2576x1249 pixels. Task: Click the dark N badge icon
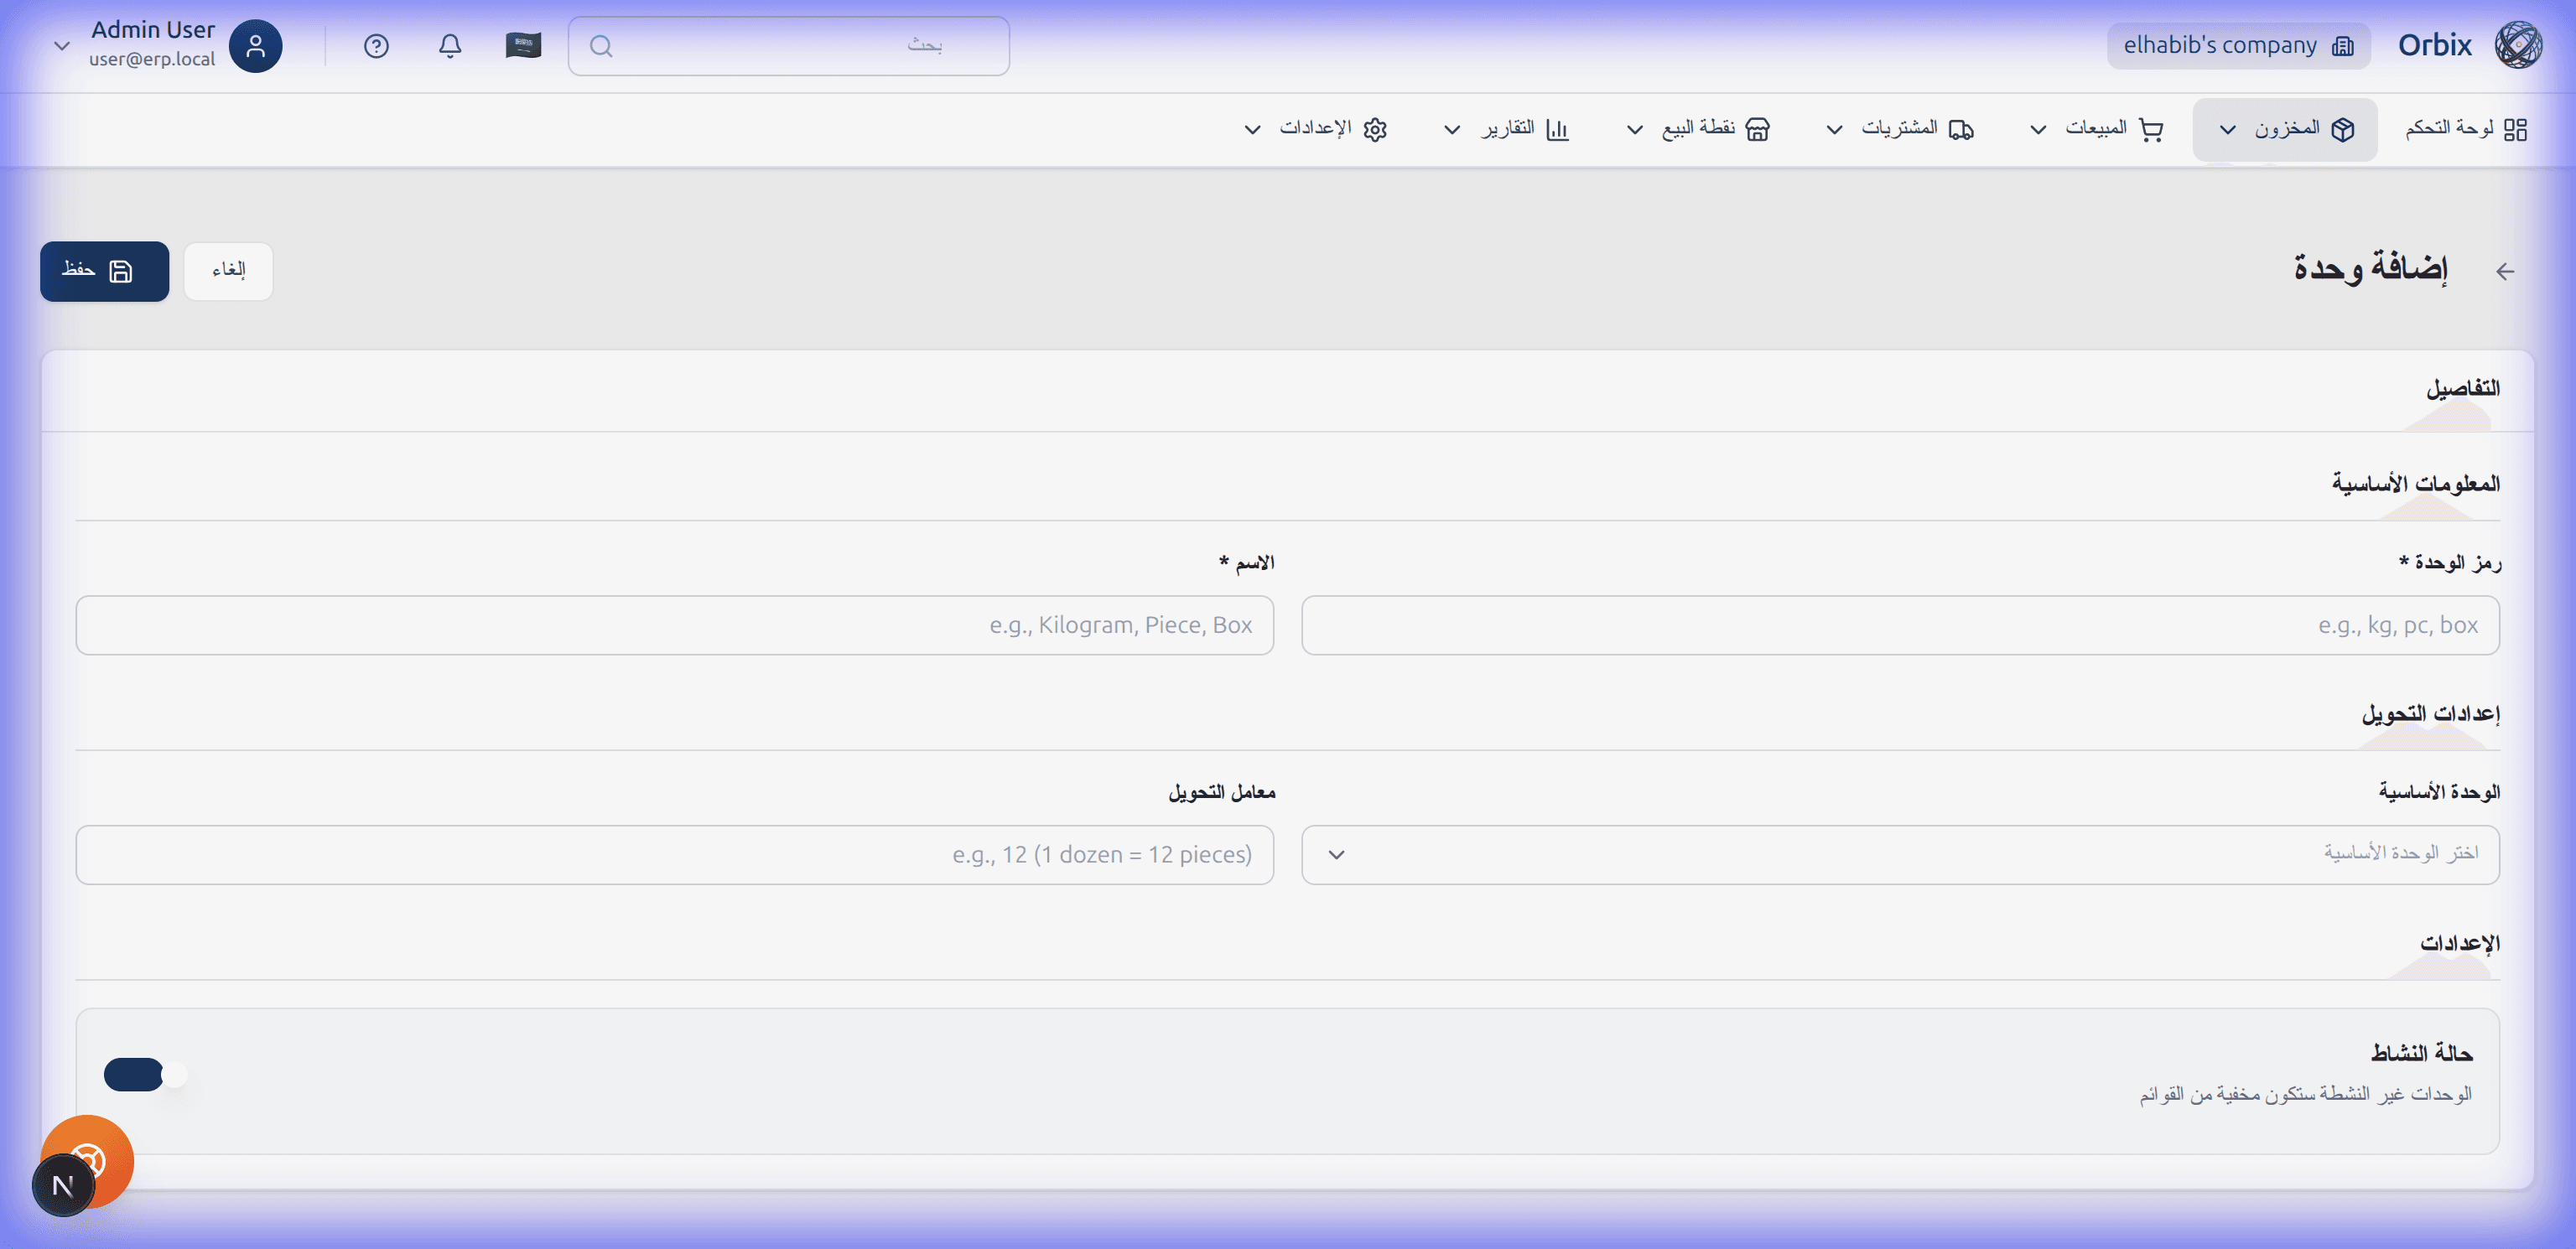pyautogui.click(x=63, y=1186)
